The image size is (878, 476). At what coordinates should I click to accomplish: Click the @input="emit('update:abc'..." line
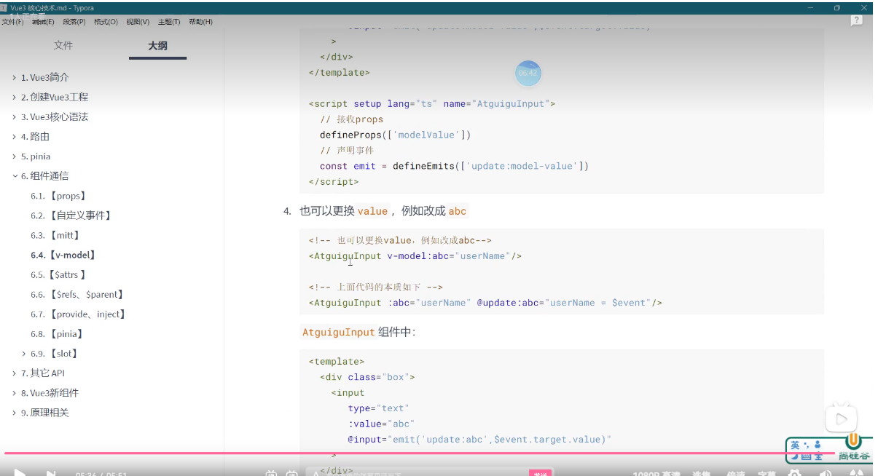[x=479, y=439]
